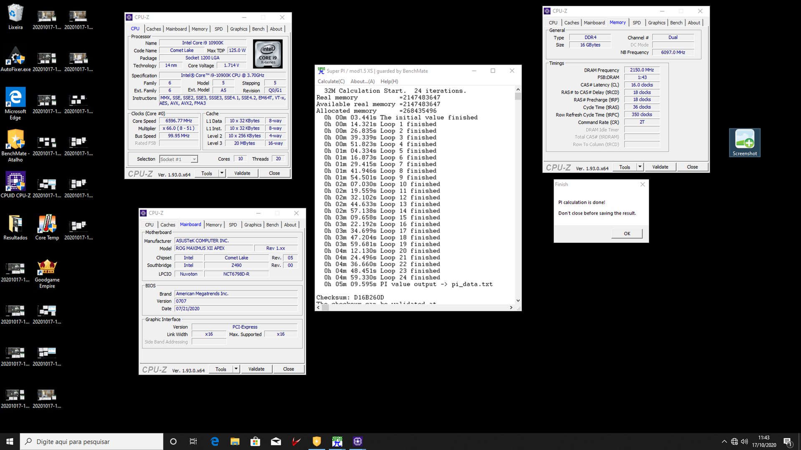Open Task View in taskbar
This screenshot has width=801, height=450.
click(193, 442)
